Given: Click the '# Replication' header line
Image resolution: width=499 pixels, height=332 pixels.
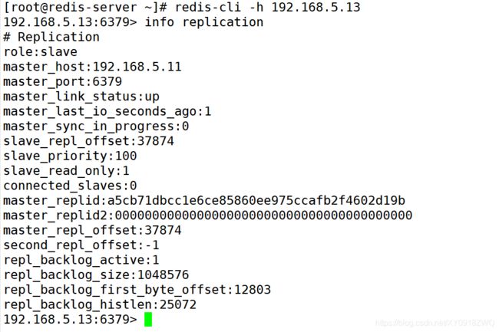Looking at the screenshot, I should pos(51,37).
